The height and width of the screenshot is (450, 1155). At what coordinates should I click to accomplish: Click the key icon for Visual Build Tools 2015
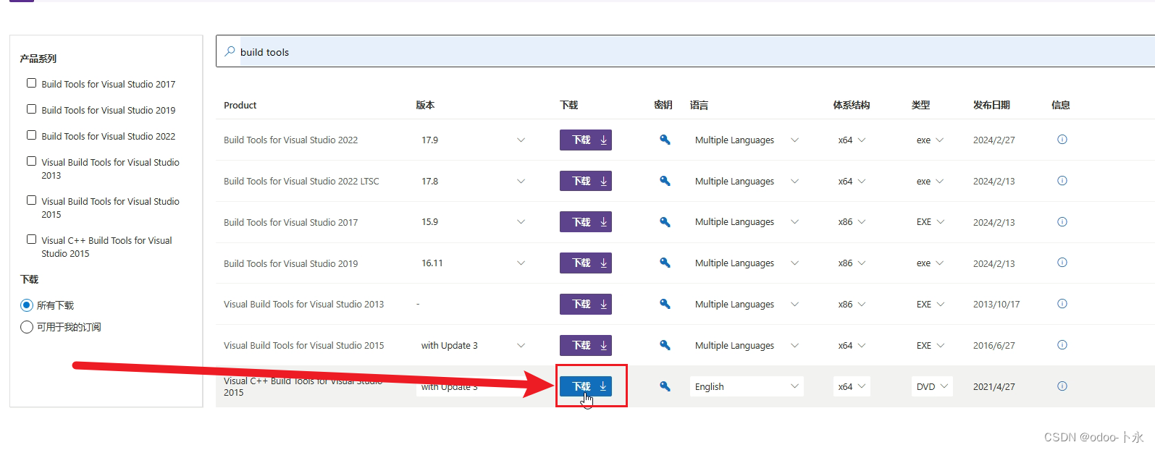click(x=665, y=345)
